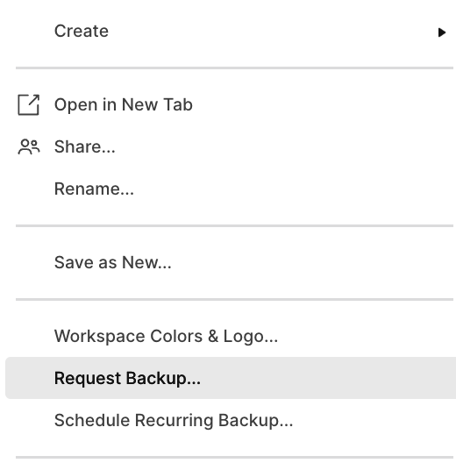Set up a recurring backup schedule
This screenshot has width=456, height=463.
click(231, 420)
